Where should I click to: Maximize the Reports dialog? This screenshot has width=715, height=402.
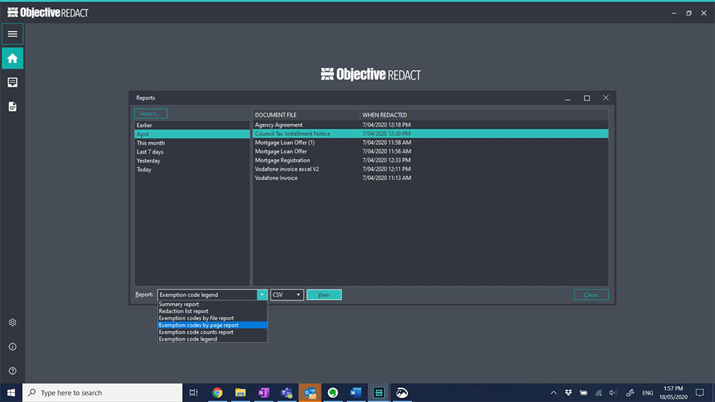[587, 98]
